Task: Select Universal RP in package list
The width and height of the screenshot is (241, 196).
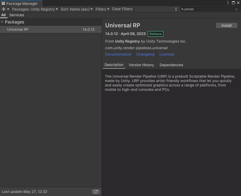Action: [51, 29]
